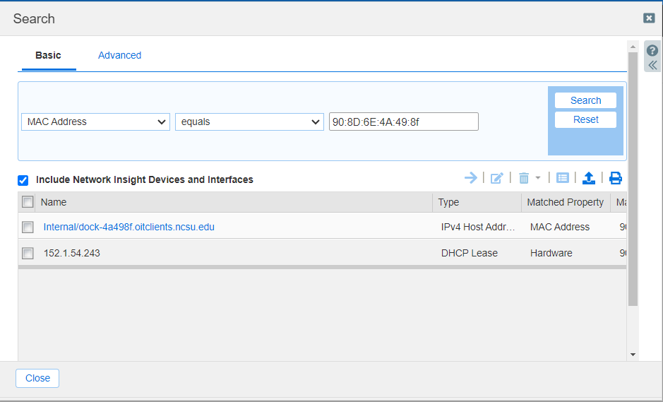Open the equals operator dropdown

(249, 122)
